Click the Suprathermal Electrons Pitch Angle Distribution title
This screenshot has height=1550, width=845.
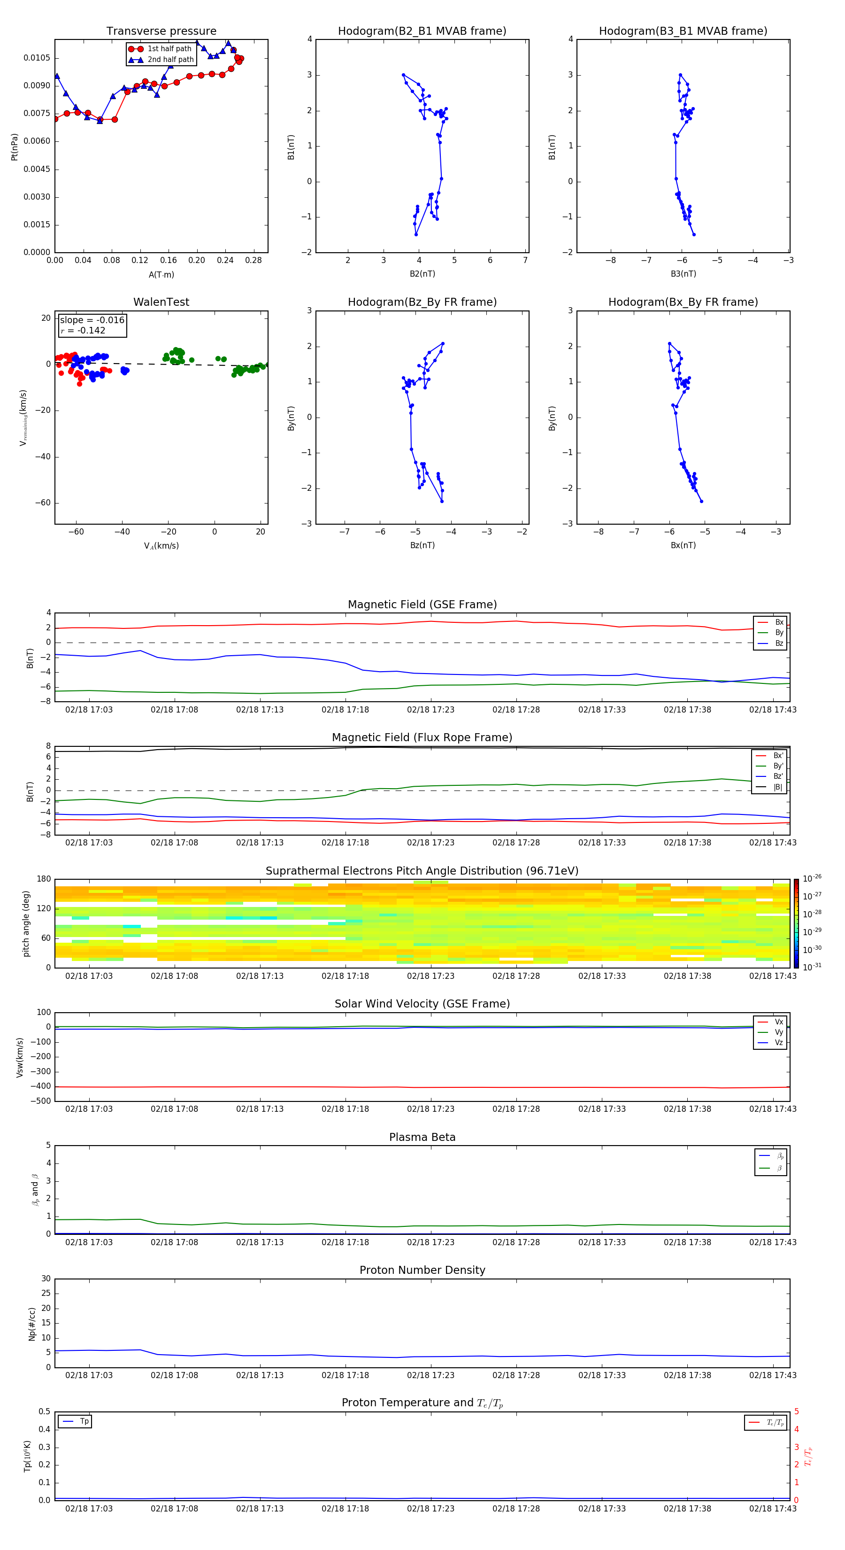coord(422,871)
